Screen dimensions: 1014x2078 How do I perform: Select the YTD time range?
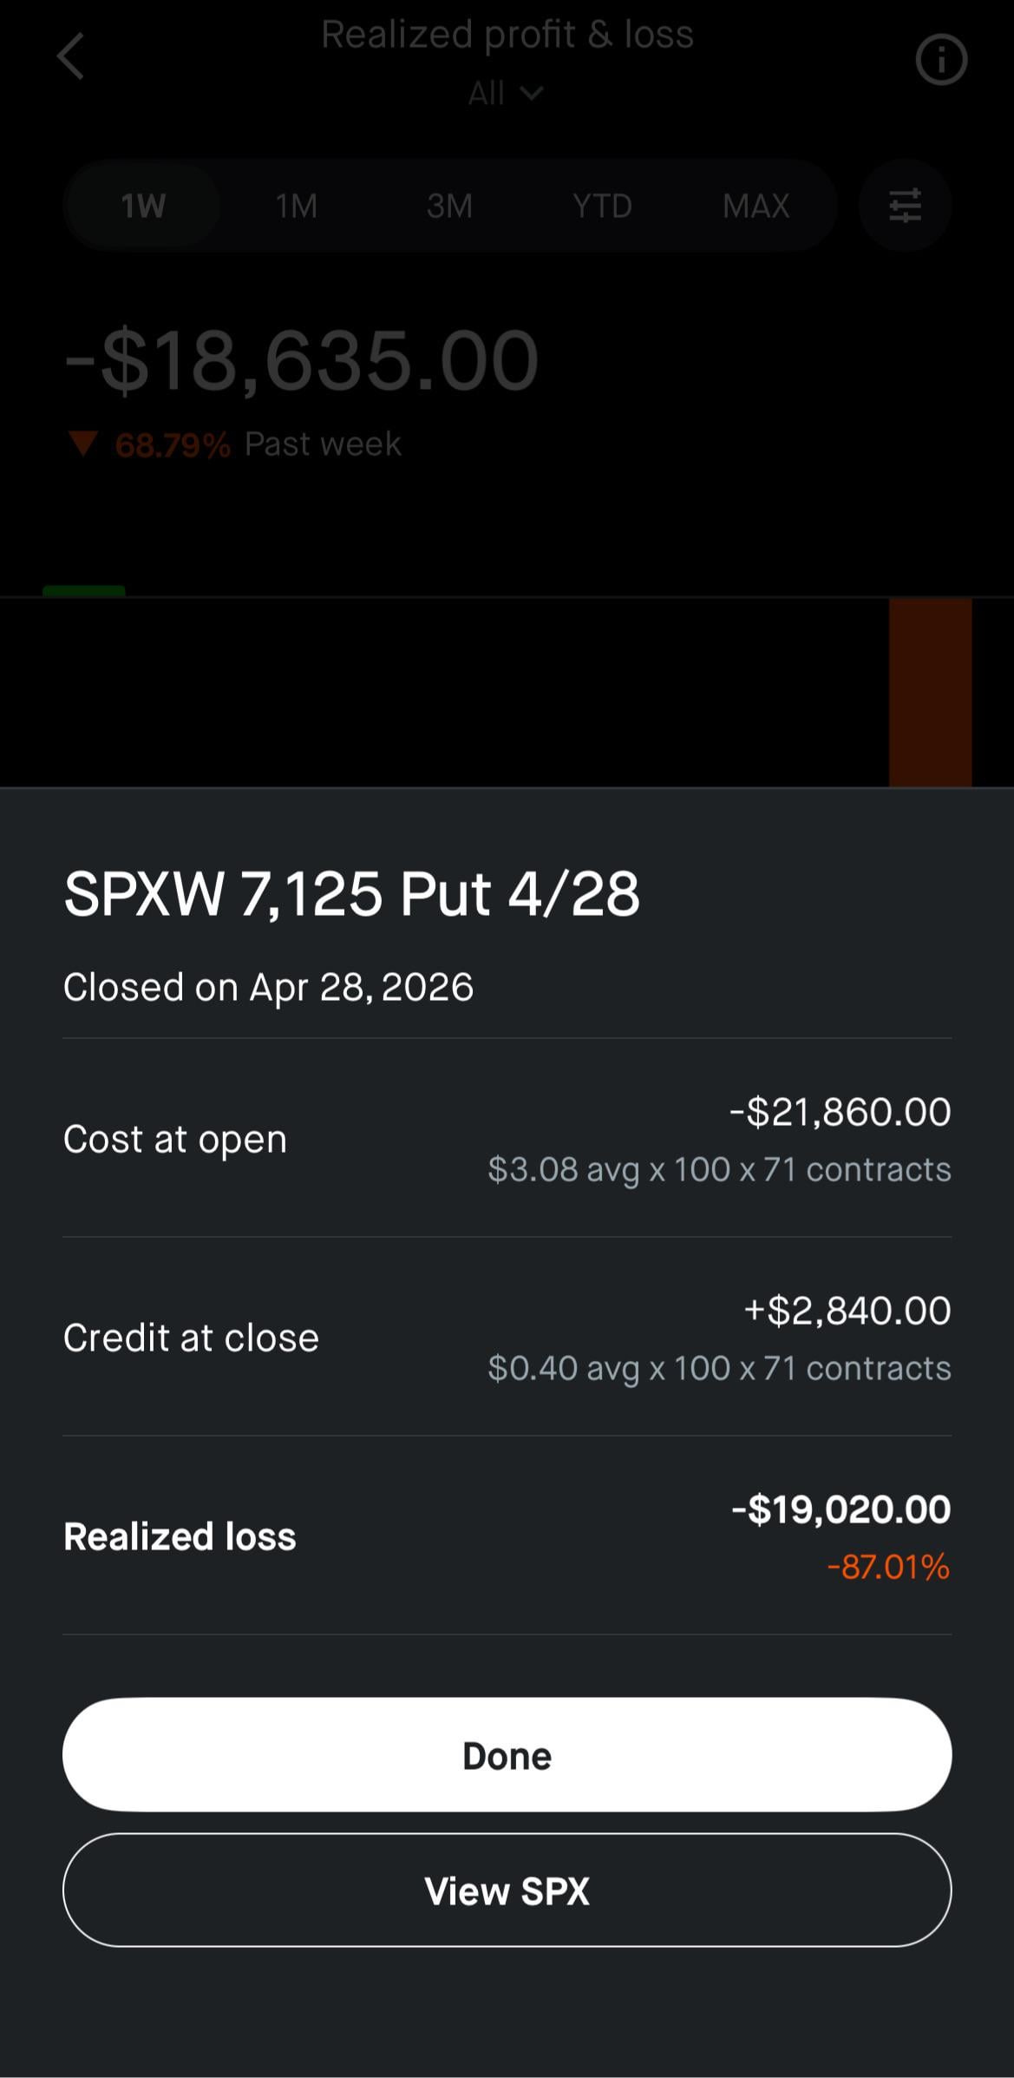coord(602,206)
